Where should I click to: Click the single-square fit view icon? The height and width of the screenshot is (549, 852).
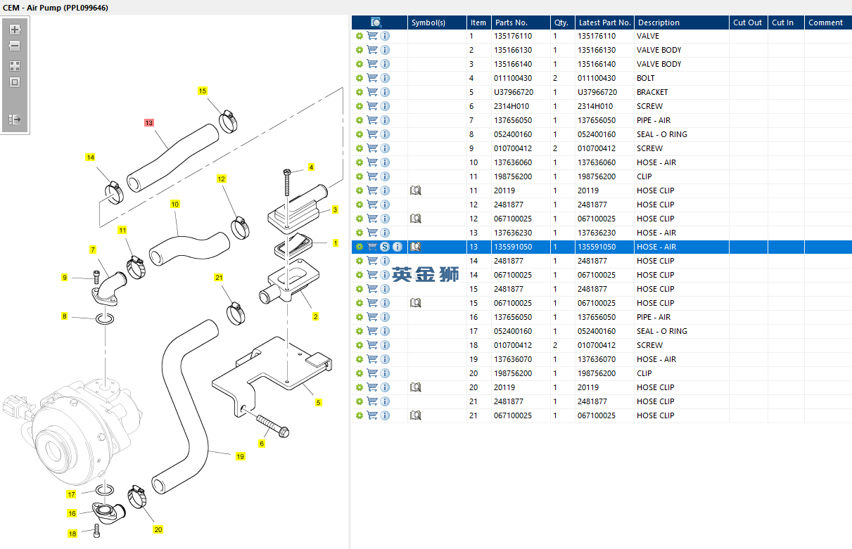pyautogui.click(x=14, y=82)
